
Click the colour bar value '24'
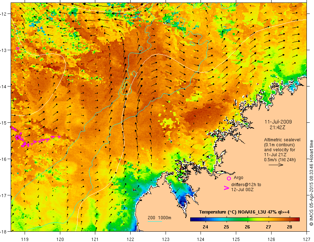coord(205,227)
